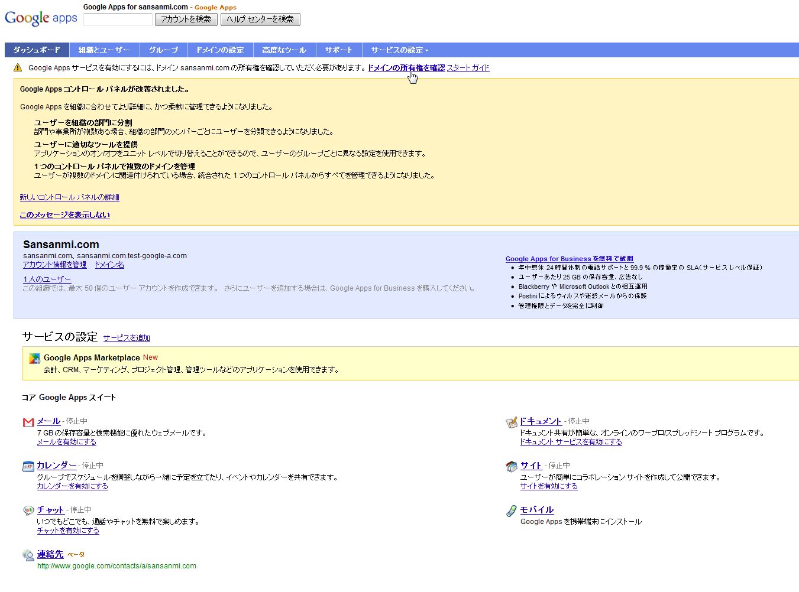Image resolution: width=799 pixels, height=592 pixels.
Task: Click the contacts icon next to 連絡先
Action: tap(28, 555)
